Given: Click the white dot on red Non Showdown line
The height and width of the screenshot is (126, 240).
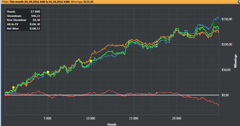Looking at the screenshot, I should 157,93.
